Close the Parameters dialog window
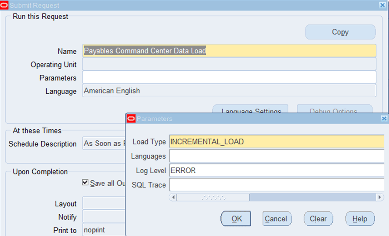 click(384, 118)
